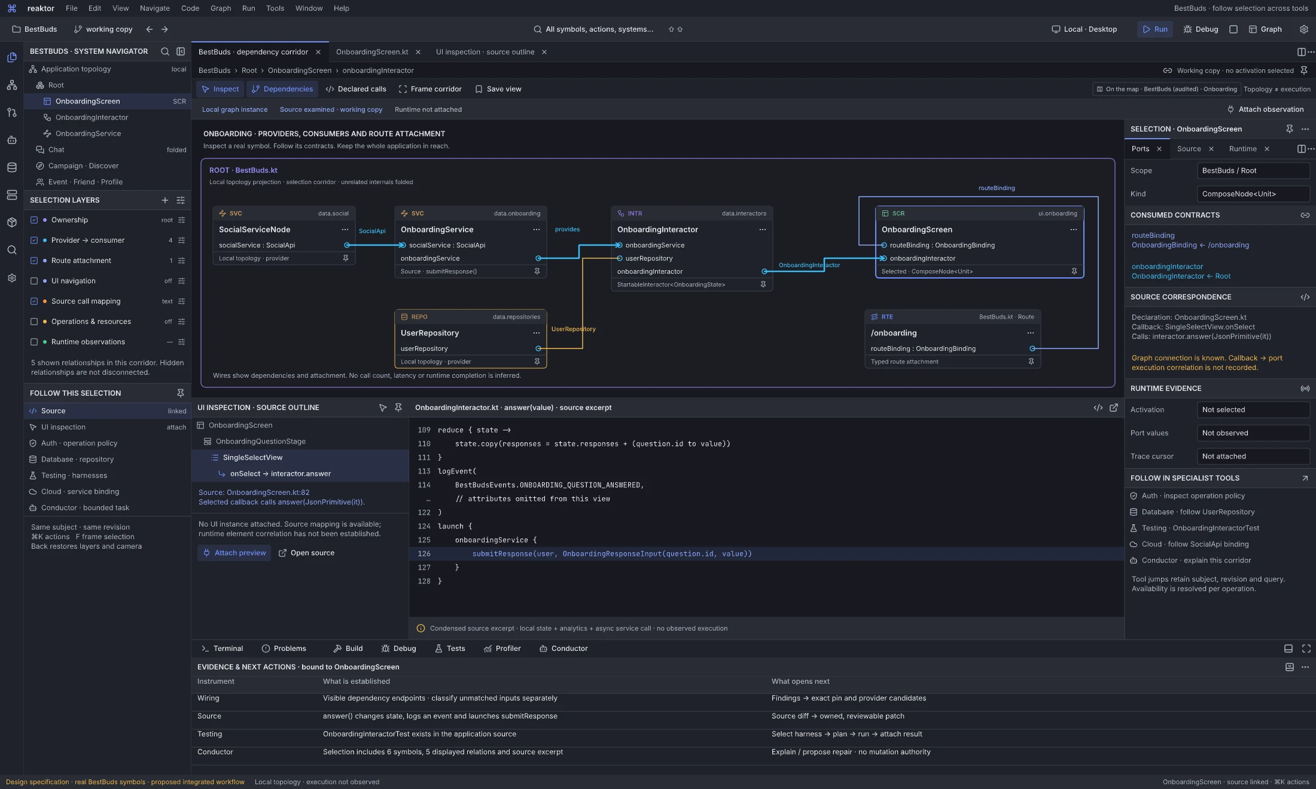
Task: Click Attach observation button
Action: [x=1265, y=109]
